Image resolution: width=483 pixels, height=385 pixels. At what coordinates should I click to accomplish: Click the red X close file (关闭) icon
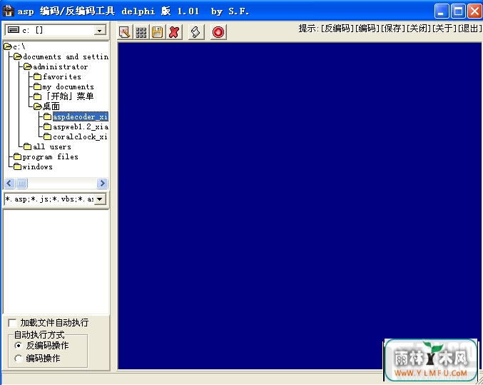click(x=174, y=32)
